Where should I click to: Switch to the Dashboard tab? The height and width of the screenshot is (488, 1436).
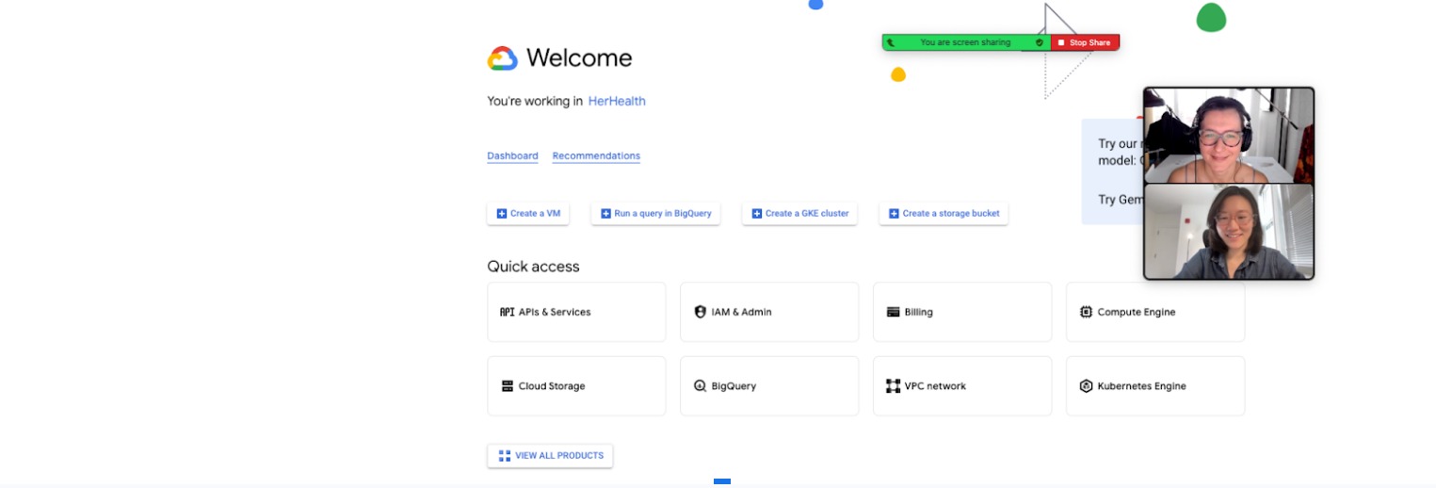[512, 156]
